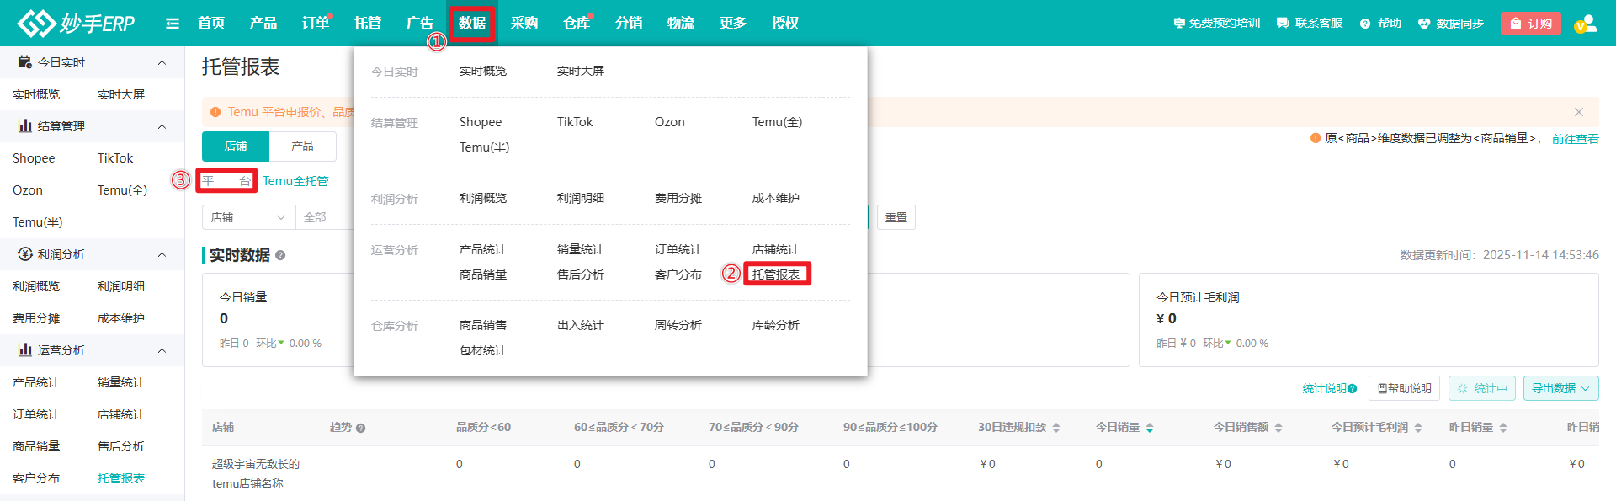1616x501 pixels.
Task: Select 订单统计 in dropdown menu
Action: (678, 249)
